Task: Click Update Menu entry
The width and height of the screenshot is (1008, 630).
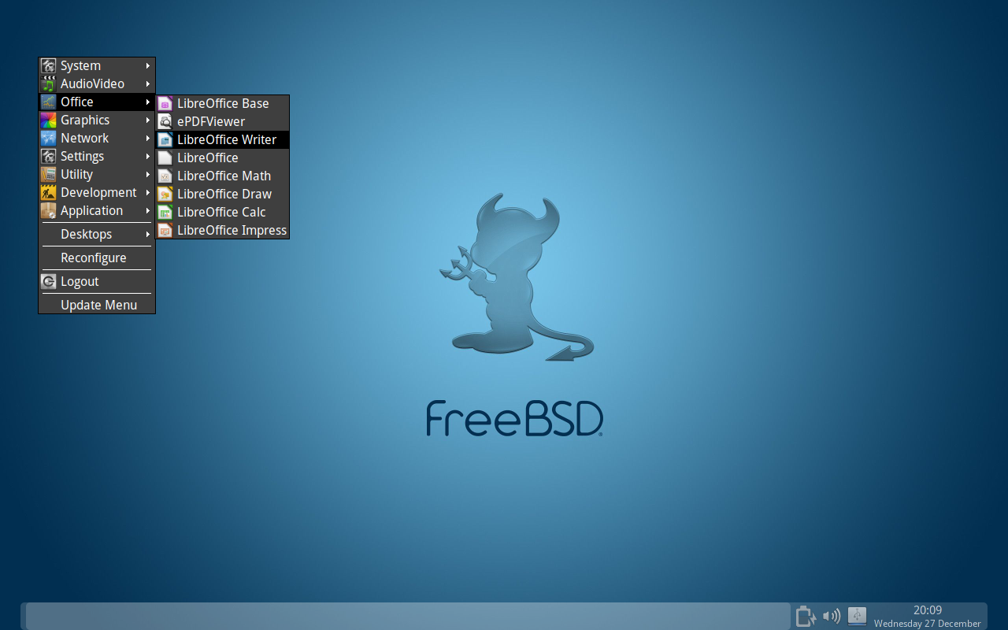Action: pyautogui.click(x=98, y=305)
